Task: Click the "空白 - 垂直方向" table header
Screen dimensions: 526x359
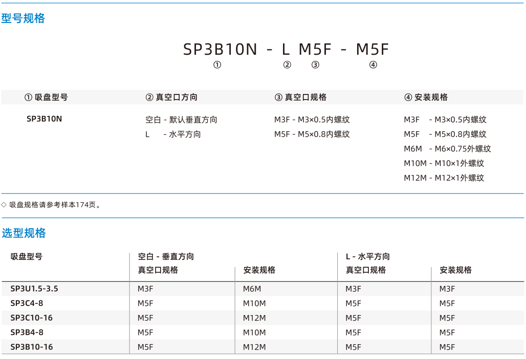Action: click(166, 256)
